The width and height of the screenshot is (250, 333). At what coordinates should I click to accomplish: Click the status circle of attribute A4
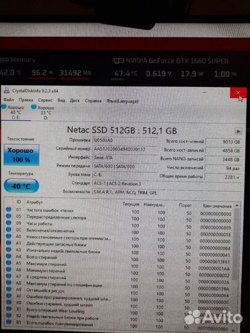point(9,256)
